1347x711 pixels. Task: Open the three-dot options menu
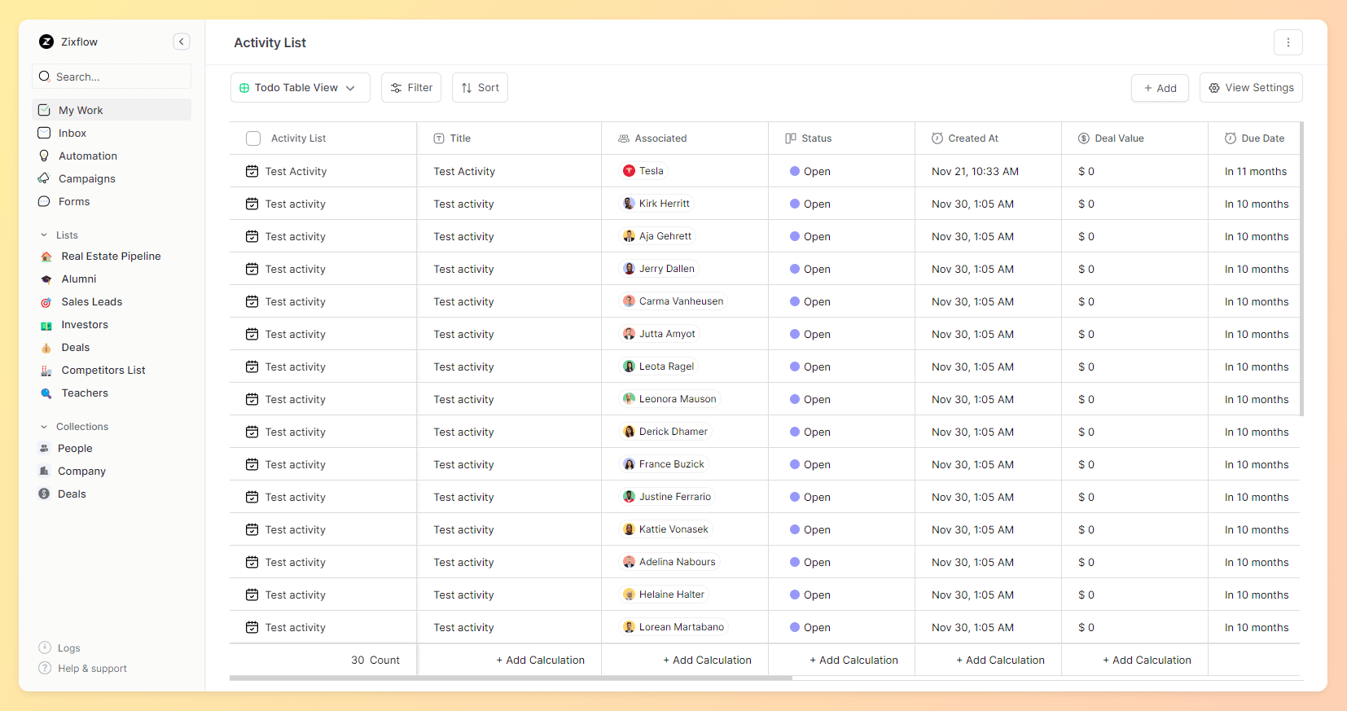(1288, 42)
